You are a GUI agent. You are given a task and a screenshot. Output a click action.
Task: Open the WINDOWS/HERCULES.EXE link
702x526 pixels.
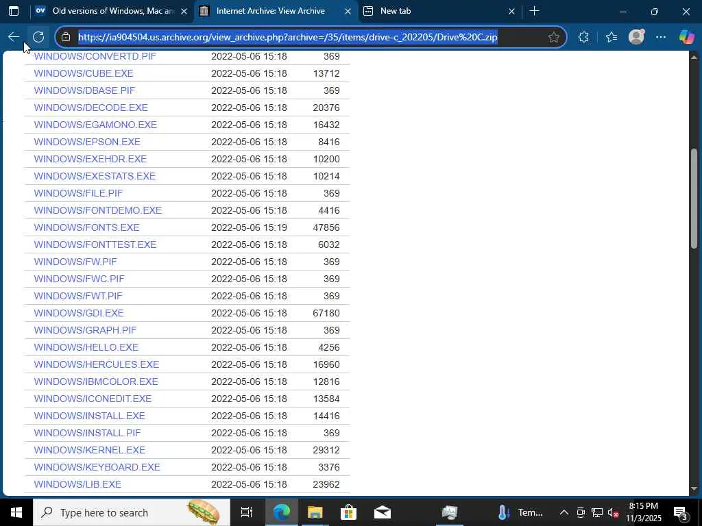(x=97, y=364)
